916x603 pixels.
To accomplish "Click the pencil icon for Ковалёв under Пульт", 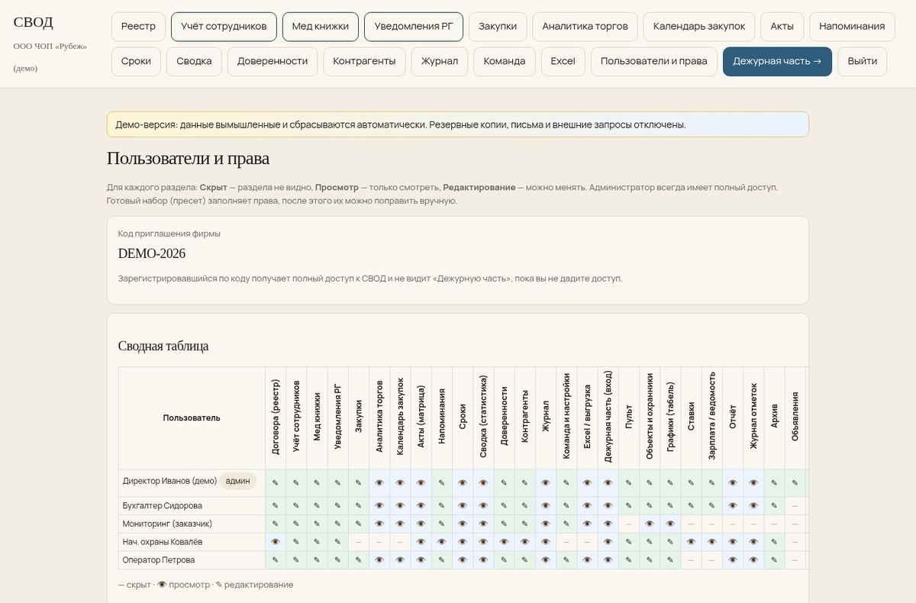I will coord(629,542).
